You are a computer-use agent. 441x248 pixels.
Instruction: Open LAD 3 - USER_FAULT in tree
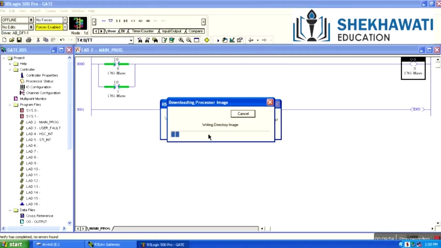[x=43, y=128]
